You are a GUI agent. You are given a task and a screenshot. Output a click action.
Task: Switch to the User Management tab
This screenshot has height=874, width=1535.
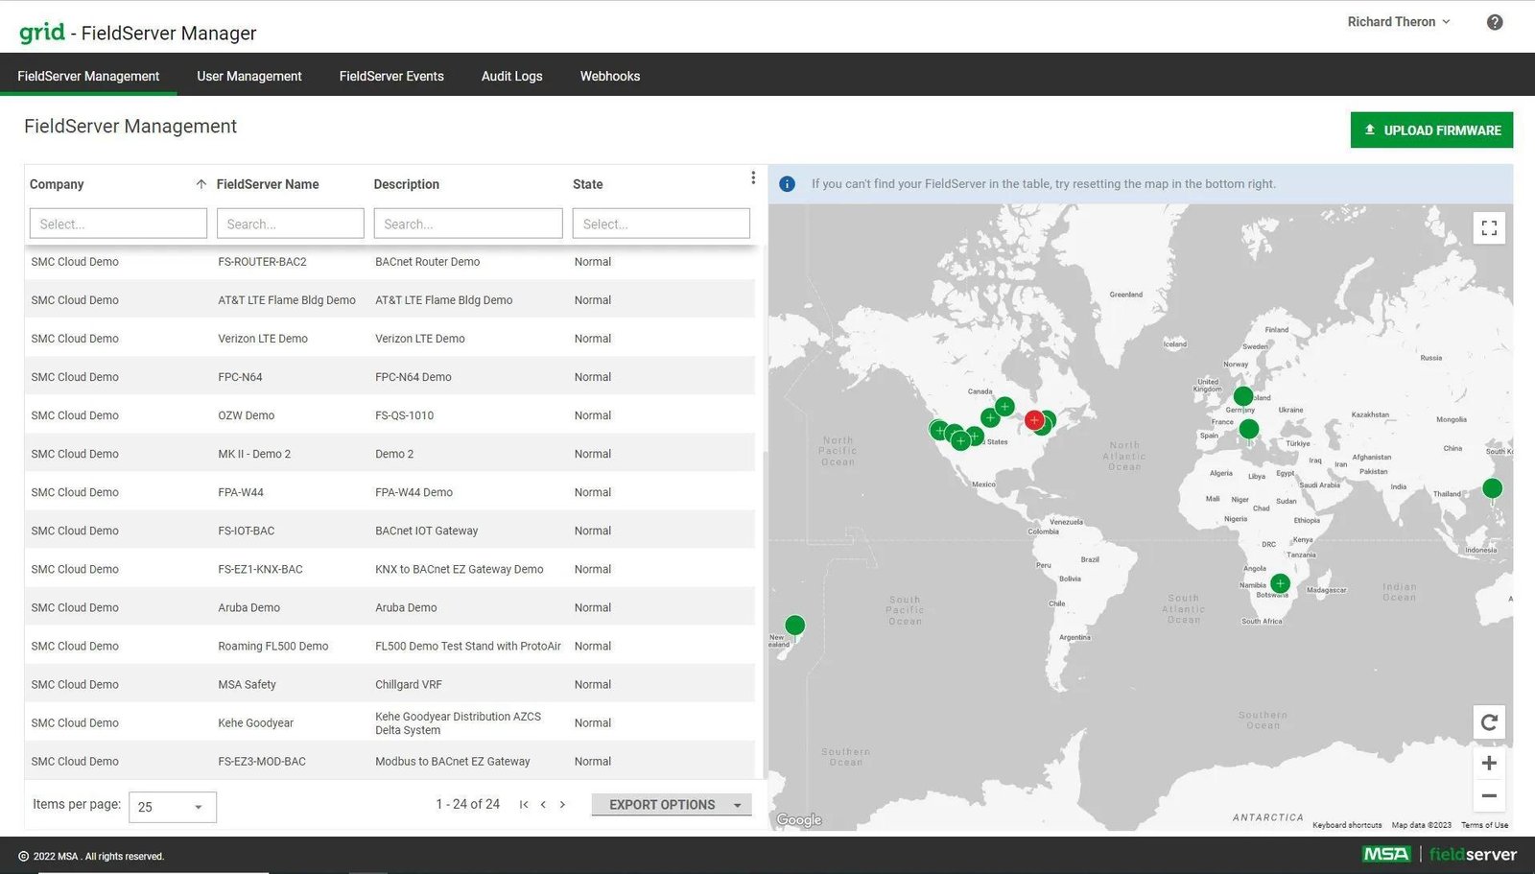248,76
